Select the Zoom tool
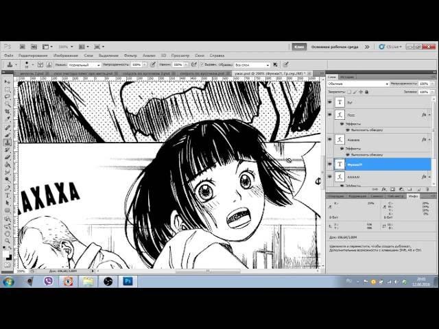Image resolution: width=439 pixels, height=329 pixels. (x=8, y=241)
